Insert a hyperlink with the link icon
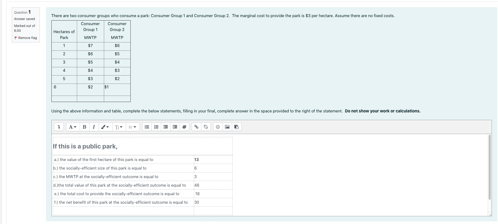Screen dimensions: 498x224 coord(197,127)
